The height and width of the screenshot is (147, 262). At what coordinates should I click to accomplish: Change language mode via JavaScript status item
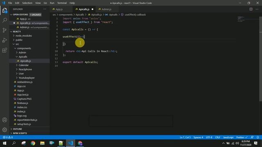(x=228, y=137)
